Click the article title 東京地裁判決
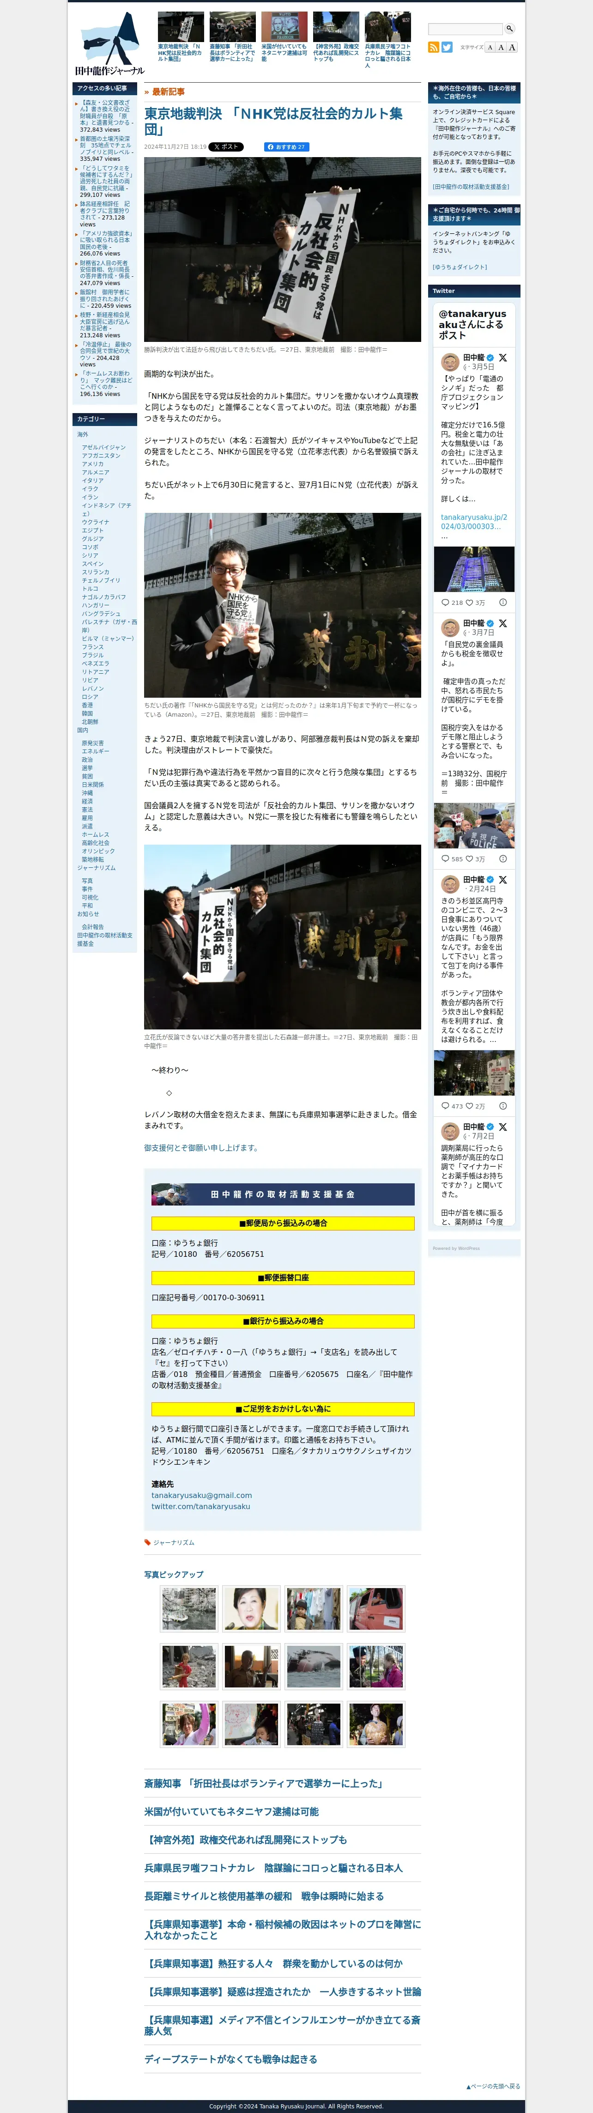593x2113 pixels. (273, 122)
